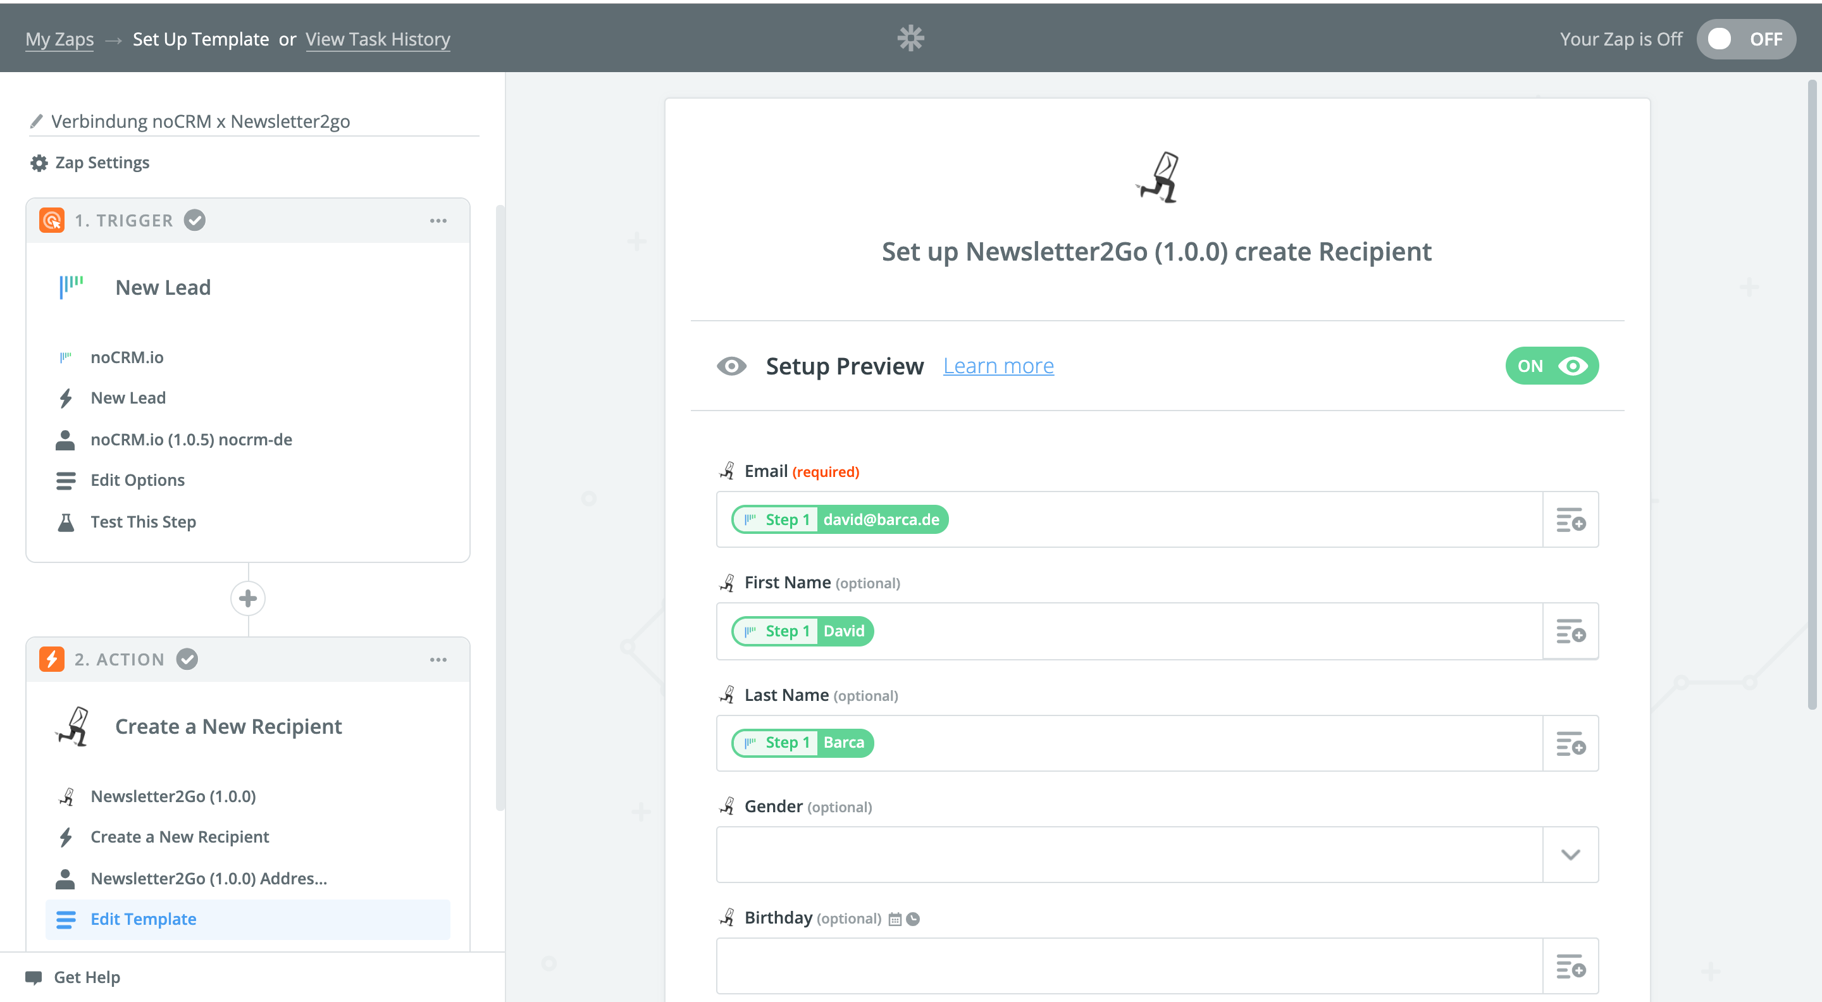Click the pencil icon to rename Zap

37,121
